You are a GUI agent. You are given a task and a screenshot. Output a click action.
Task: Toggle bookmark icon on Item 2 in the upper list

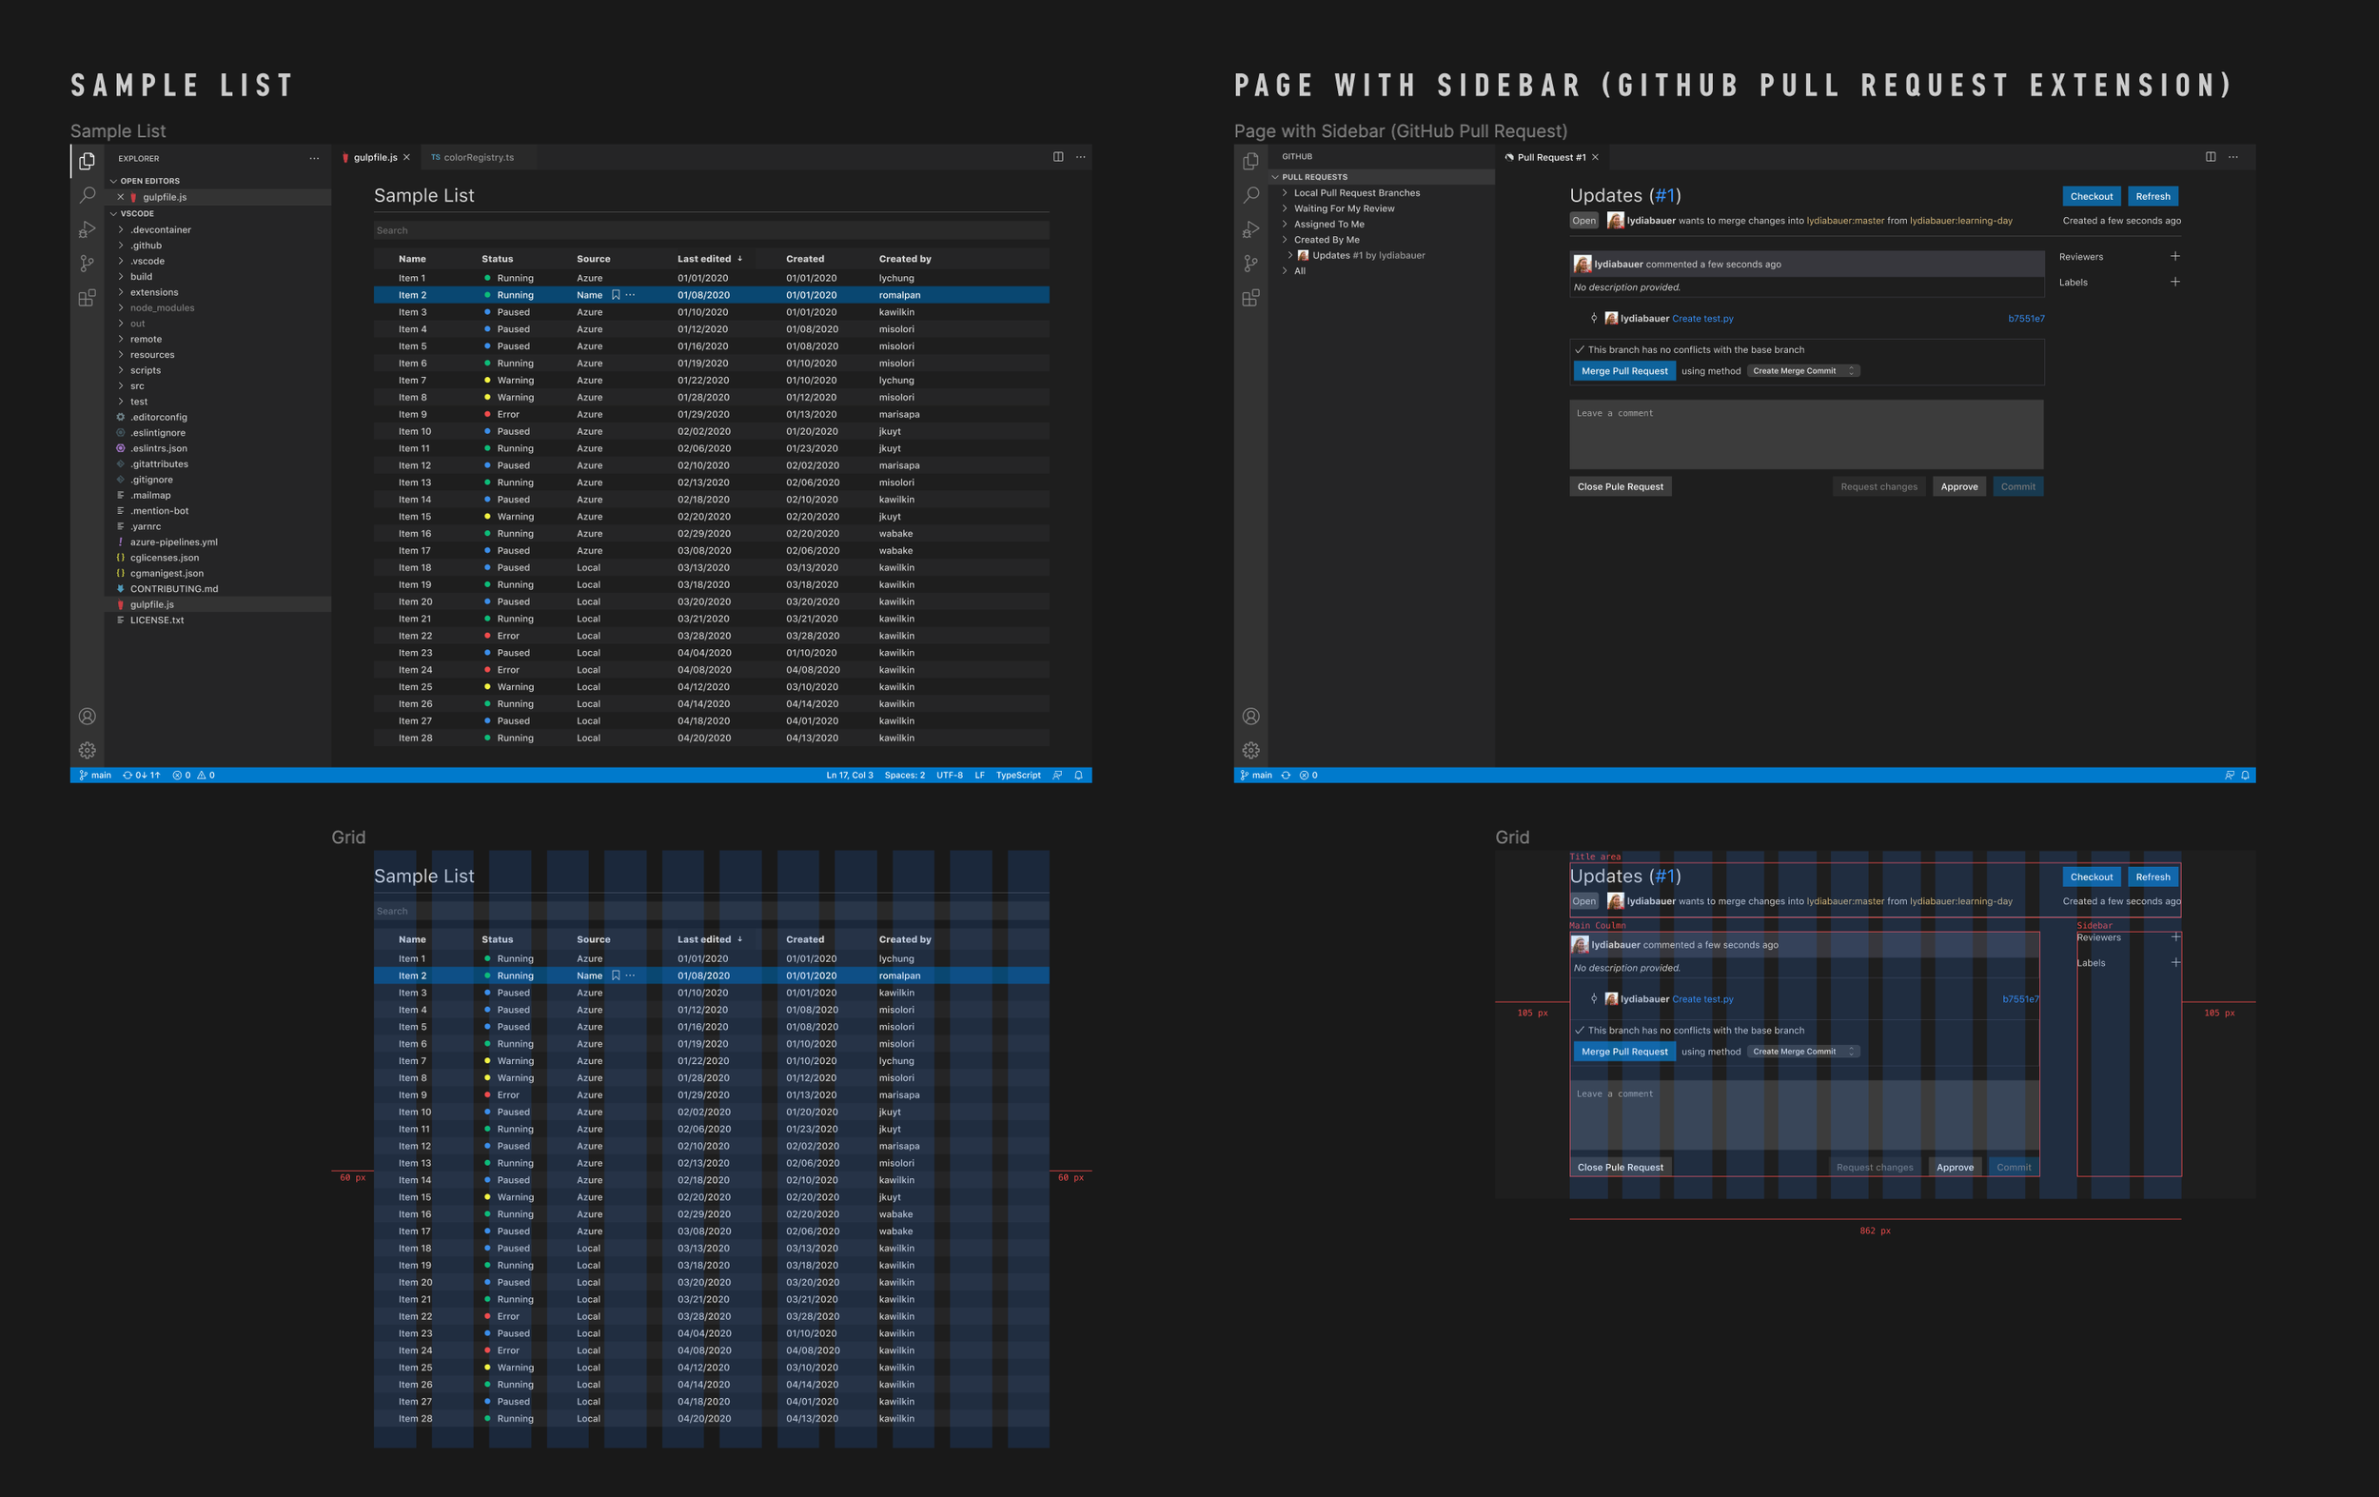616,295
